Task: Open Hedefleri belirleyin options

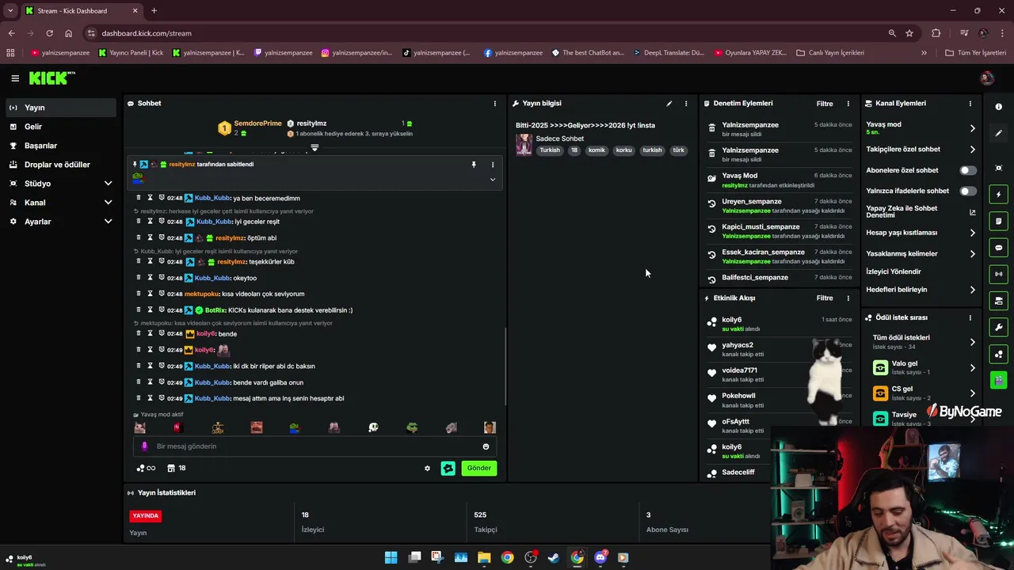Action: 973,290
